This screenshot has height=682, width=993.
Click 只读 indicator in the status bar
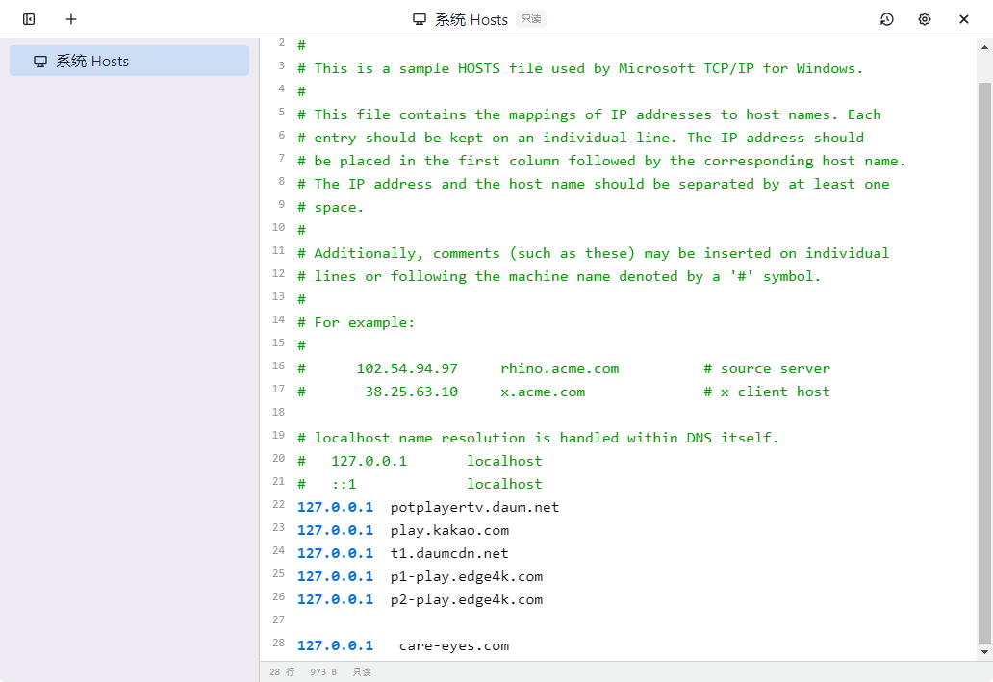[x=361, y=671]
